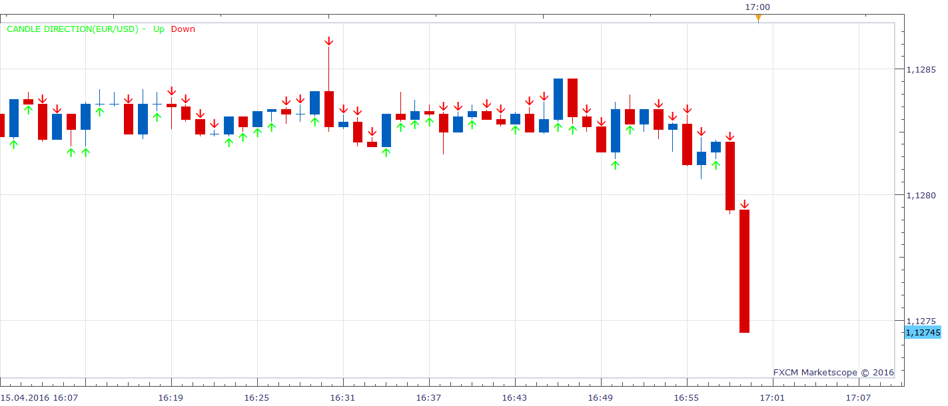Viewport: 948px width, 406px height.
Task: Click the 17:07 time axis label
Action: 858,397
